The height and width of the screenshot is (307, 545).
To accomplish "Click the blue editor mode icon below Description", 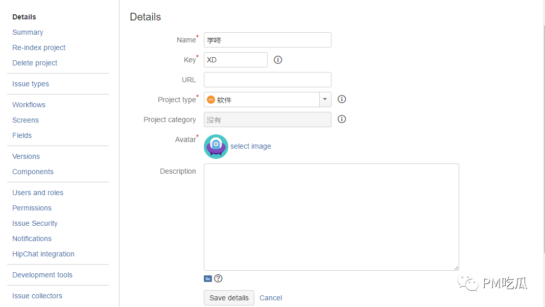I will click(207, 278).
